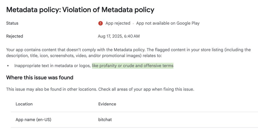The height and width of the screenshot is (133, 258).
Task: Click "This issue may also be found" sentence
Action: (x=52, y=89)
